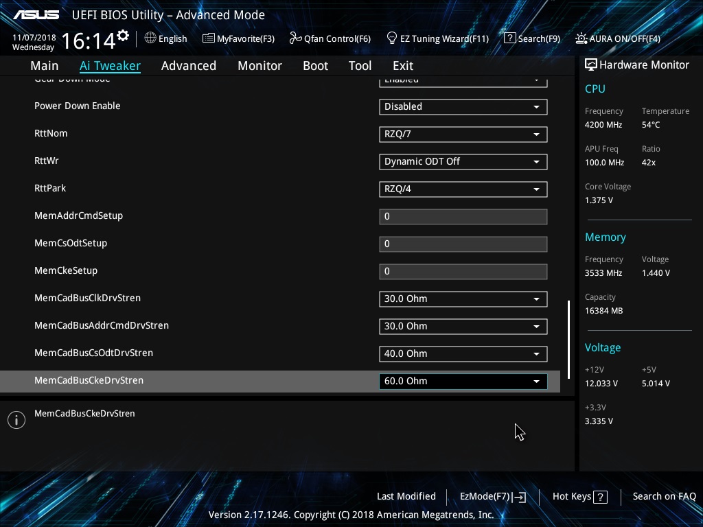
Task: Go to the Exit tab
Action: [x=403, y=66]
